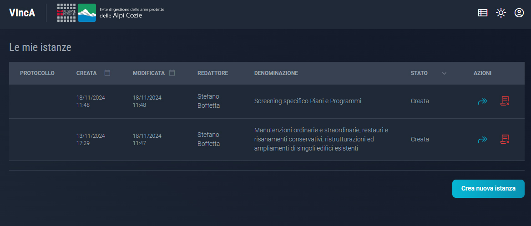Click the Alpi Cozie park logo
This screenshot has height=226, width=531.
coord(87,13)
